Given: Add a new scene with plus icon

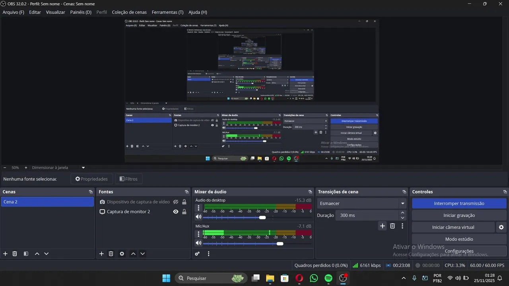Looking at the screenshot, I should pos(5,254).
